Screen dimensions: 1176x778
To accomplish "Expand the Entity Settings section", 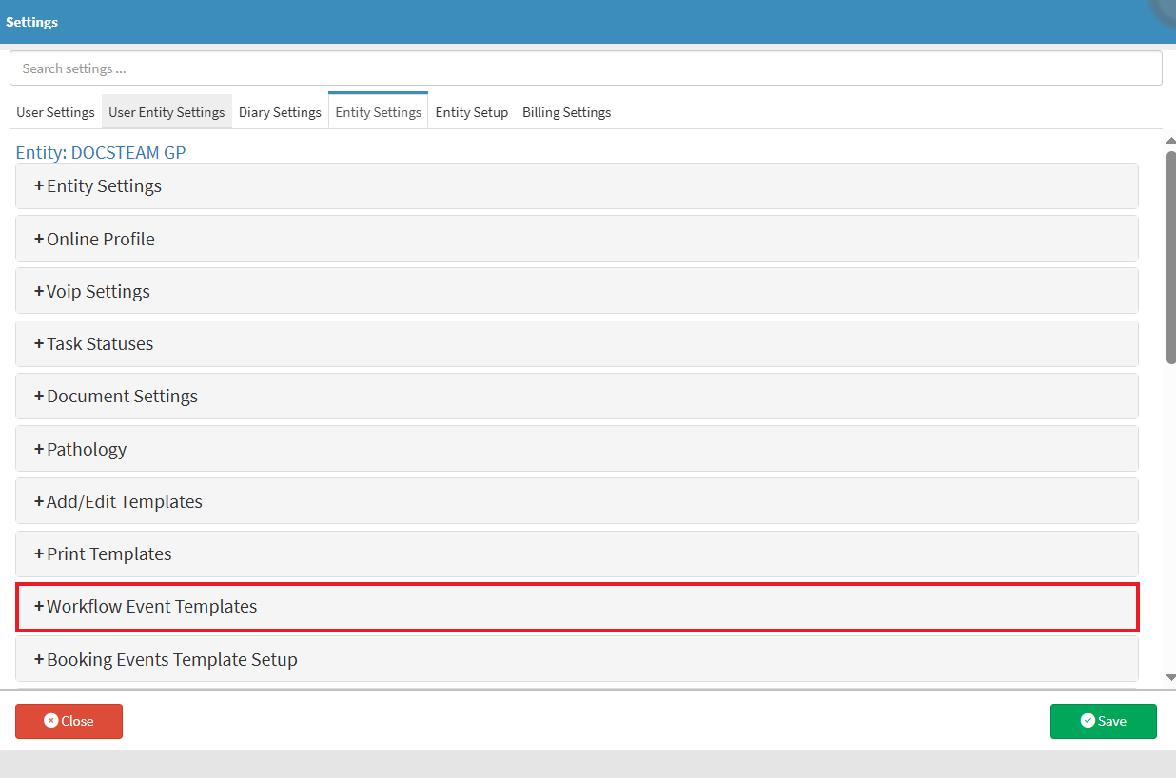I will (x=104, y=186).
